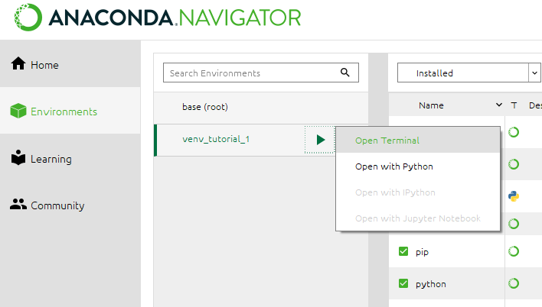
Task: Go to Home in sidebar
Action: [70, 64]
